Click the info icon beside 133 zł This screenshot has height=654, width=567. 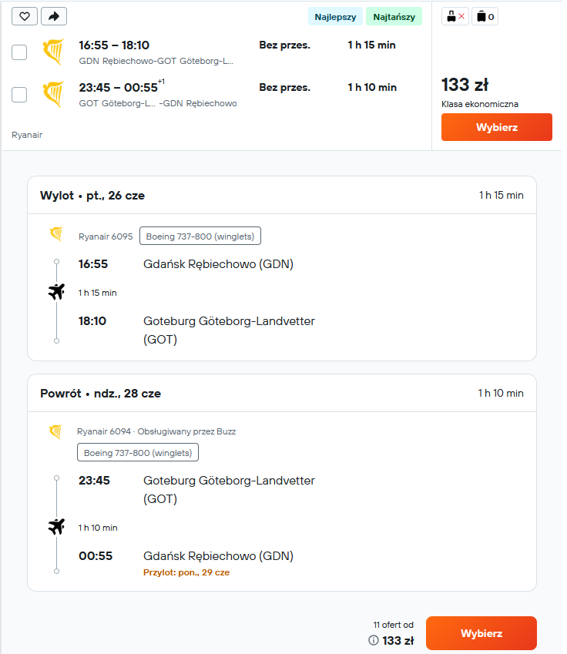(374, 640)
